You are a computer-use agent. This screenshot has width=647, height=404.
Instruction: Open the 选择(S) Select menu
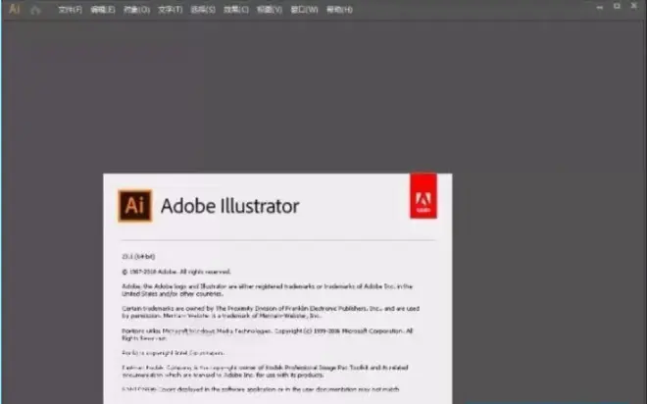click(x=203, y=10)
